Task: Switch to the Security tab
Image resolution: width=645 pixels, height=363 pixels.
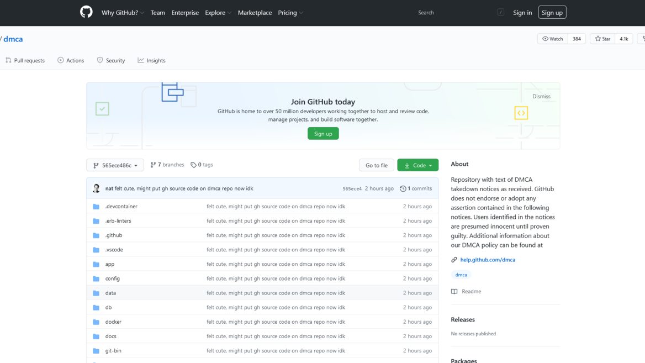Action: 111,61
